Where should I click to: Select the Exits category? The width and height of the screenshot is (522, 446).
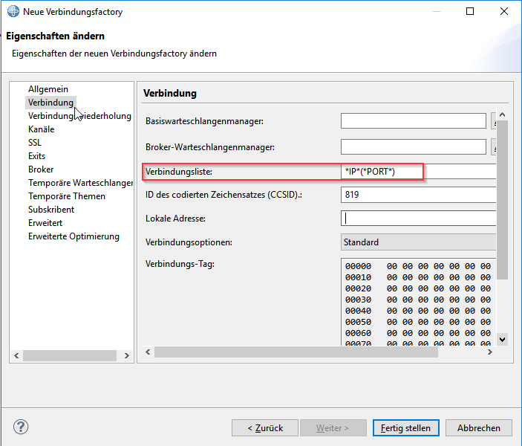tap(36, 156)
